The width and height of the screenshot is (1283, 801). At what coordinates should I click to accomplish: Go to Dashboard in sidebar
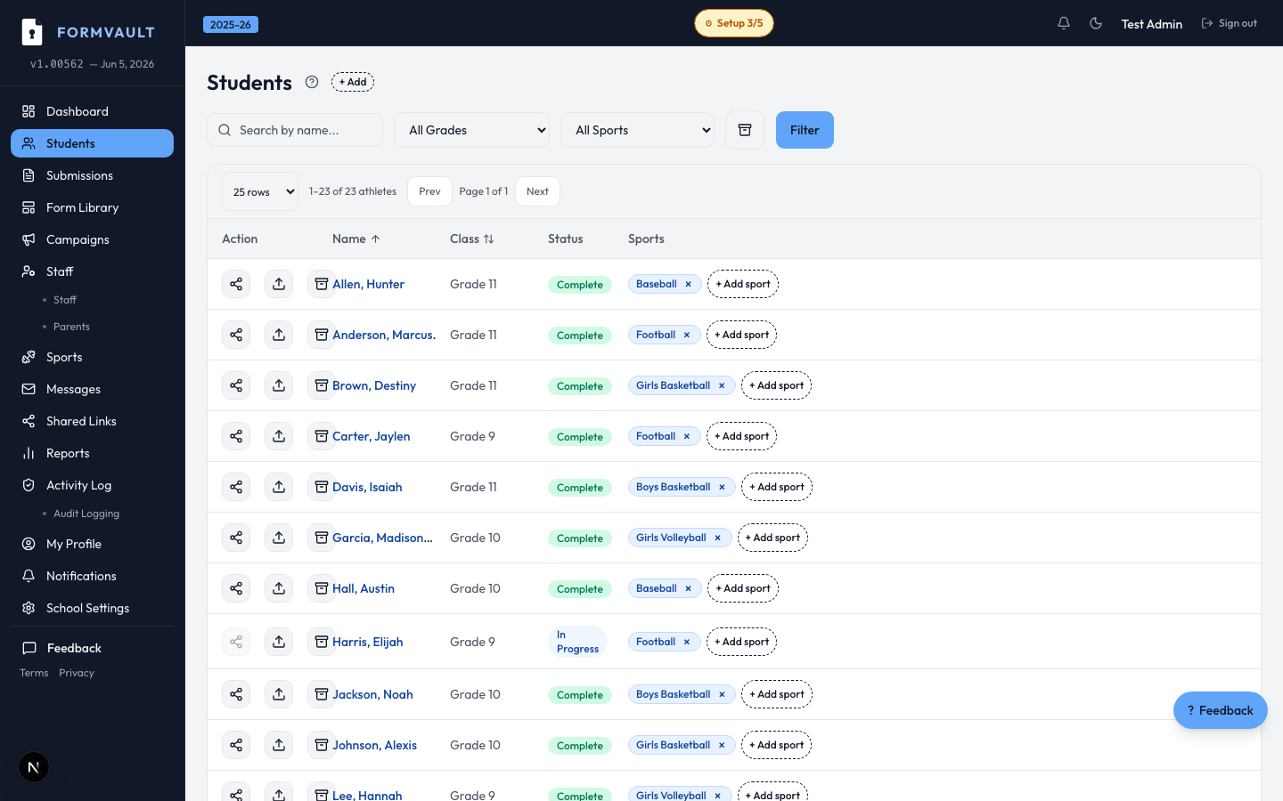92,111
